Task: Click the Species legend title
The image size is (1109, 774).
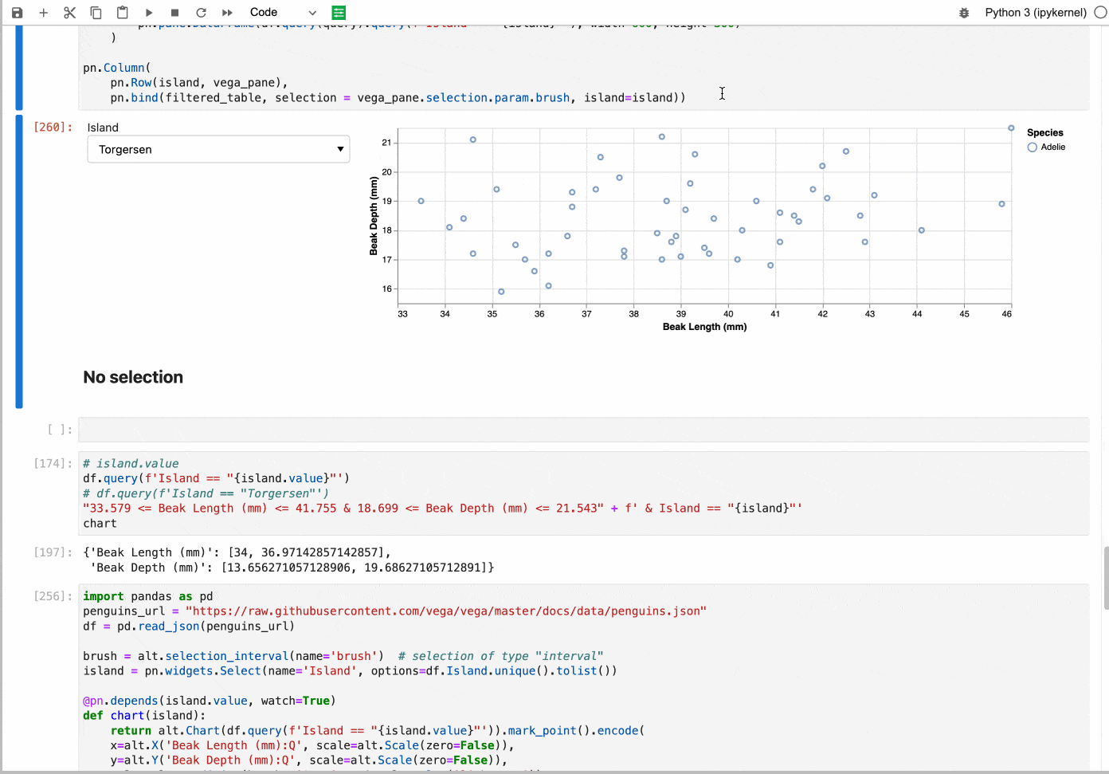Action: coord(1044,133)
